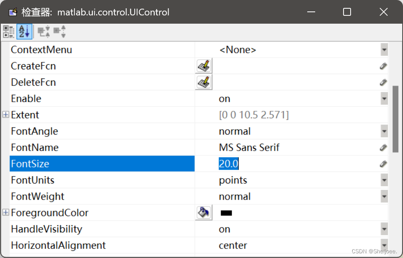Expand the Extent property row

point(5,114)
